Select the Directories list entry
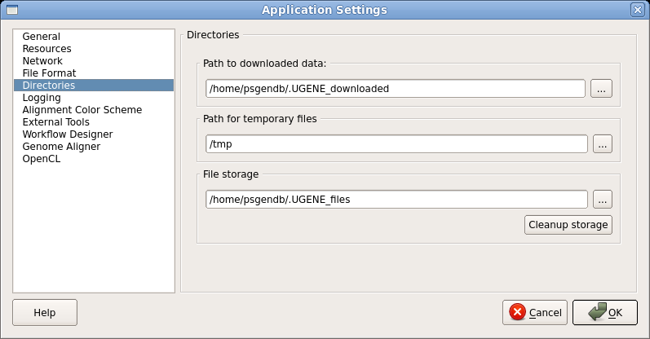The image size is (650, 339). pos(94,86)
